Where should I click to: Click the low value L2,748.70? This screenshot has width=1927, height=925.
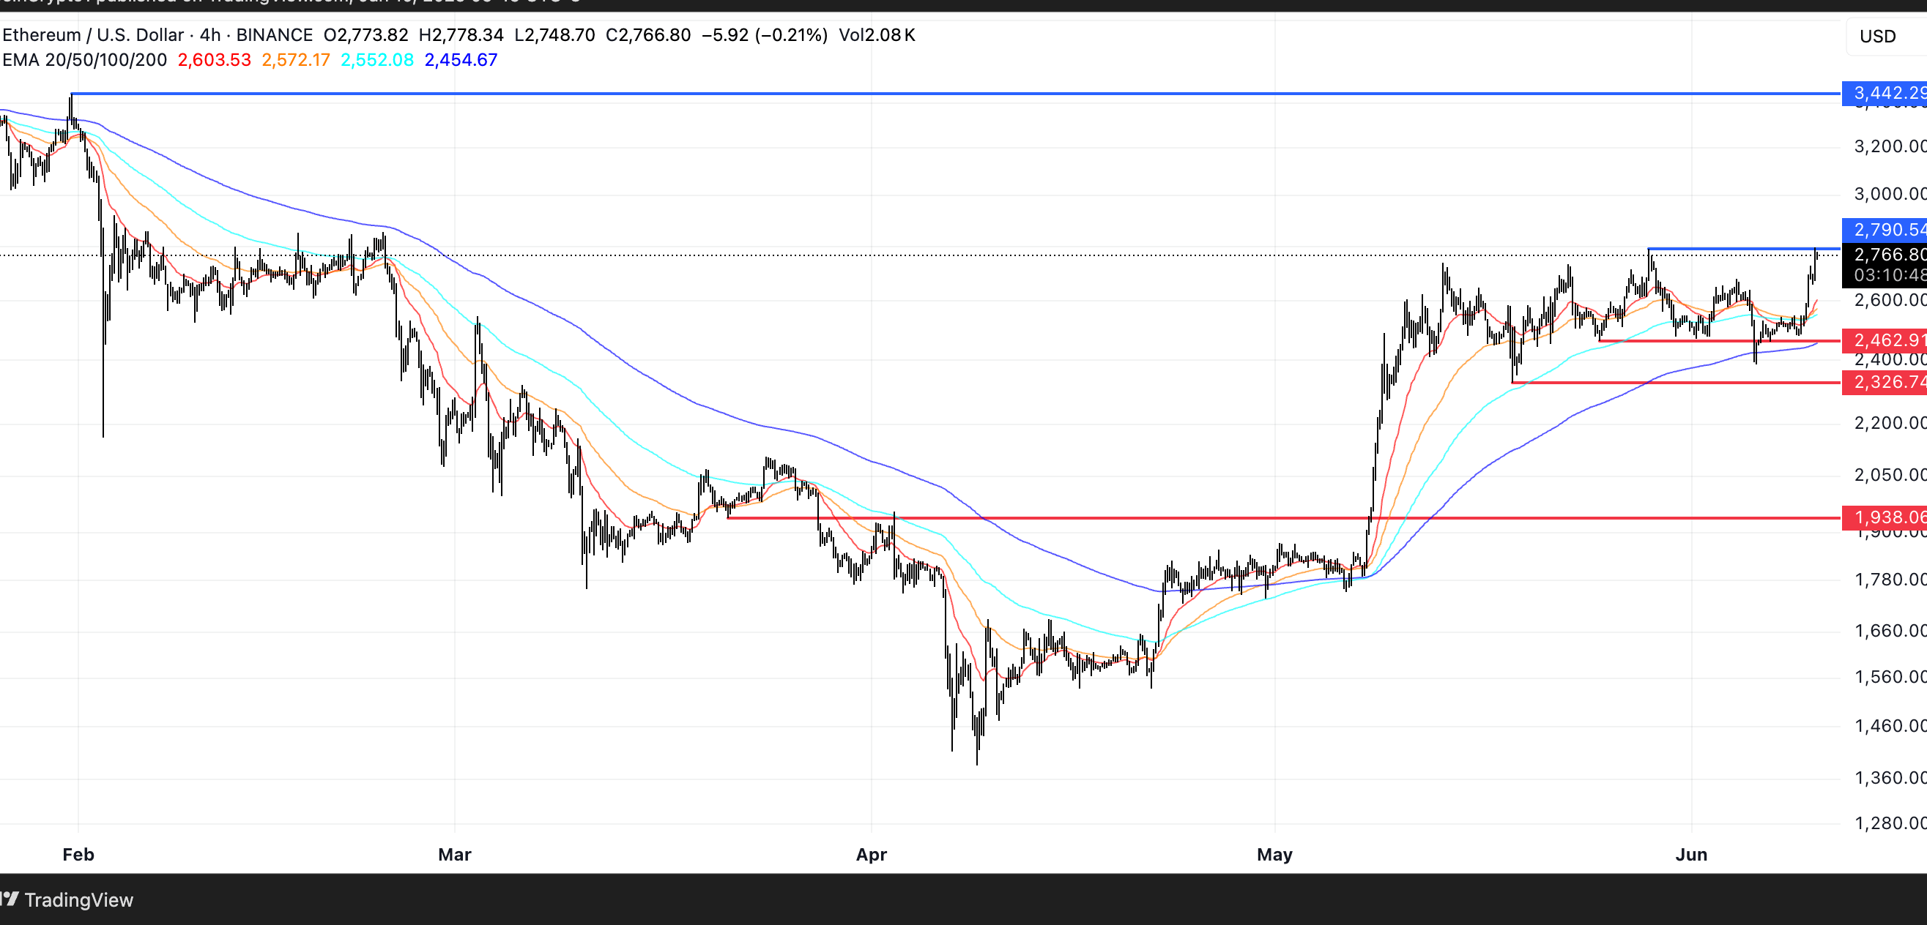(x=554, y=35)
